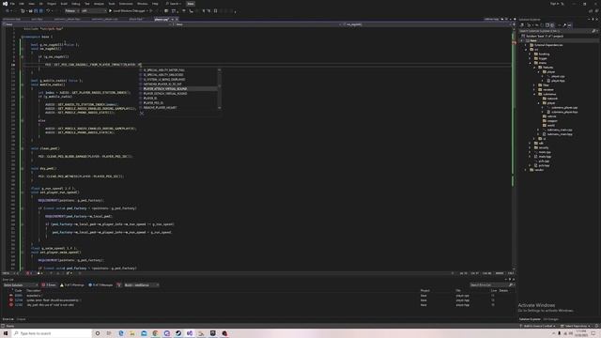Open Microsoft Edge from the taskbar
Screen dimensions: 601x338
pos(121,333)
